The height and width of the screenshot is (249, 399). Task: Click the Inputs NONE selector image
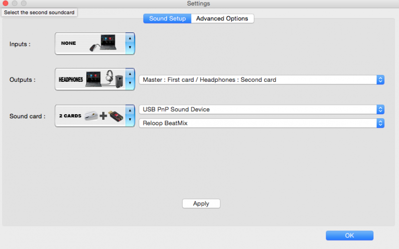[91, 43]
